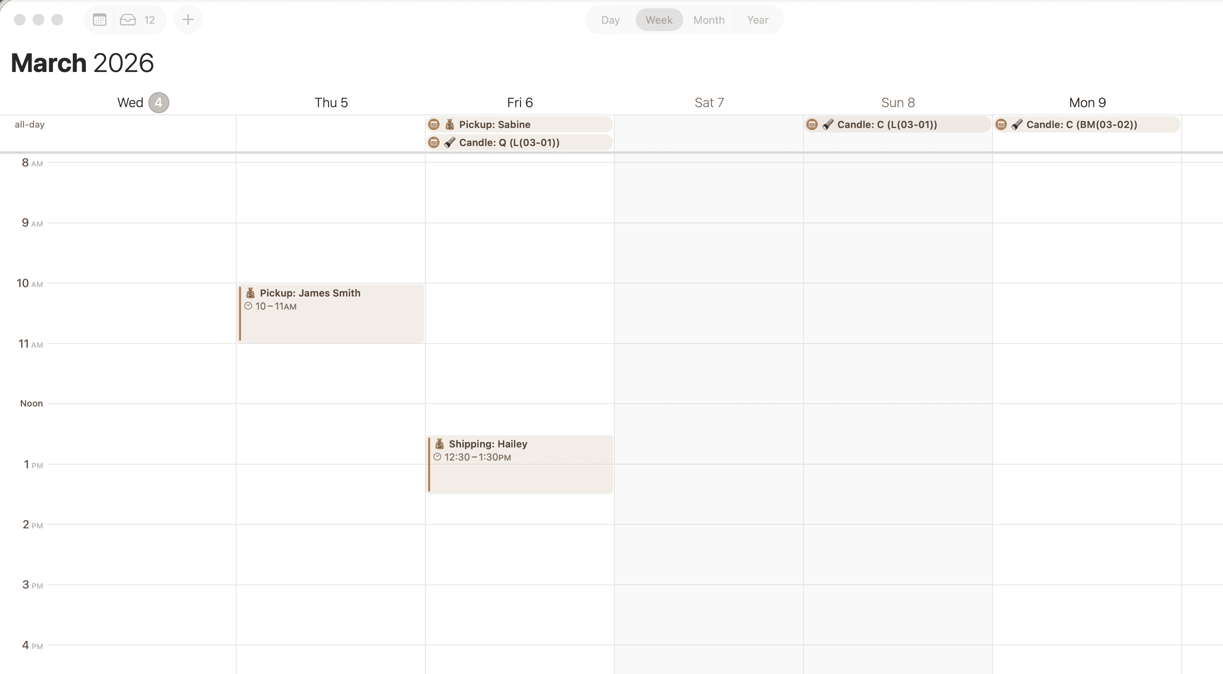Click the money bag icon on Shipping: Hailey

[x=439, y=444]
